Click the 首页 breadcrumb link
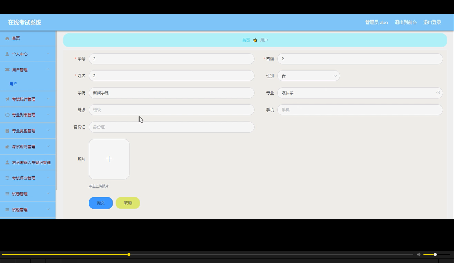454x263 pixels. click(x=246, y=40)
